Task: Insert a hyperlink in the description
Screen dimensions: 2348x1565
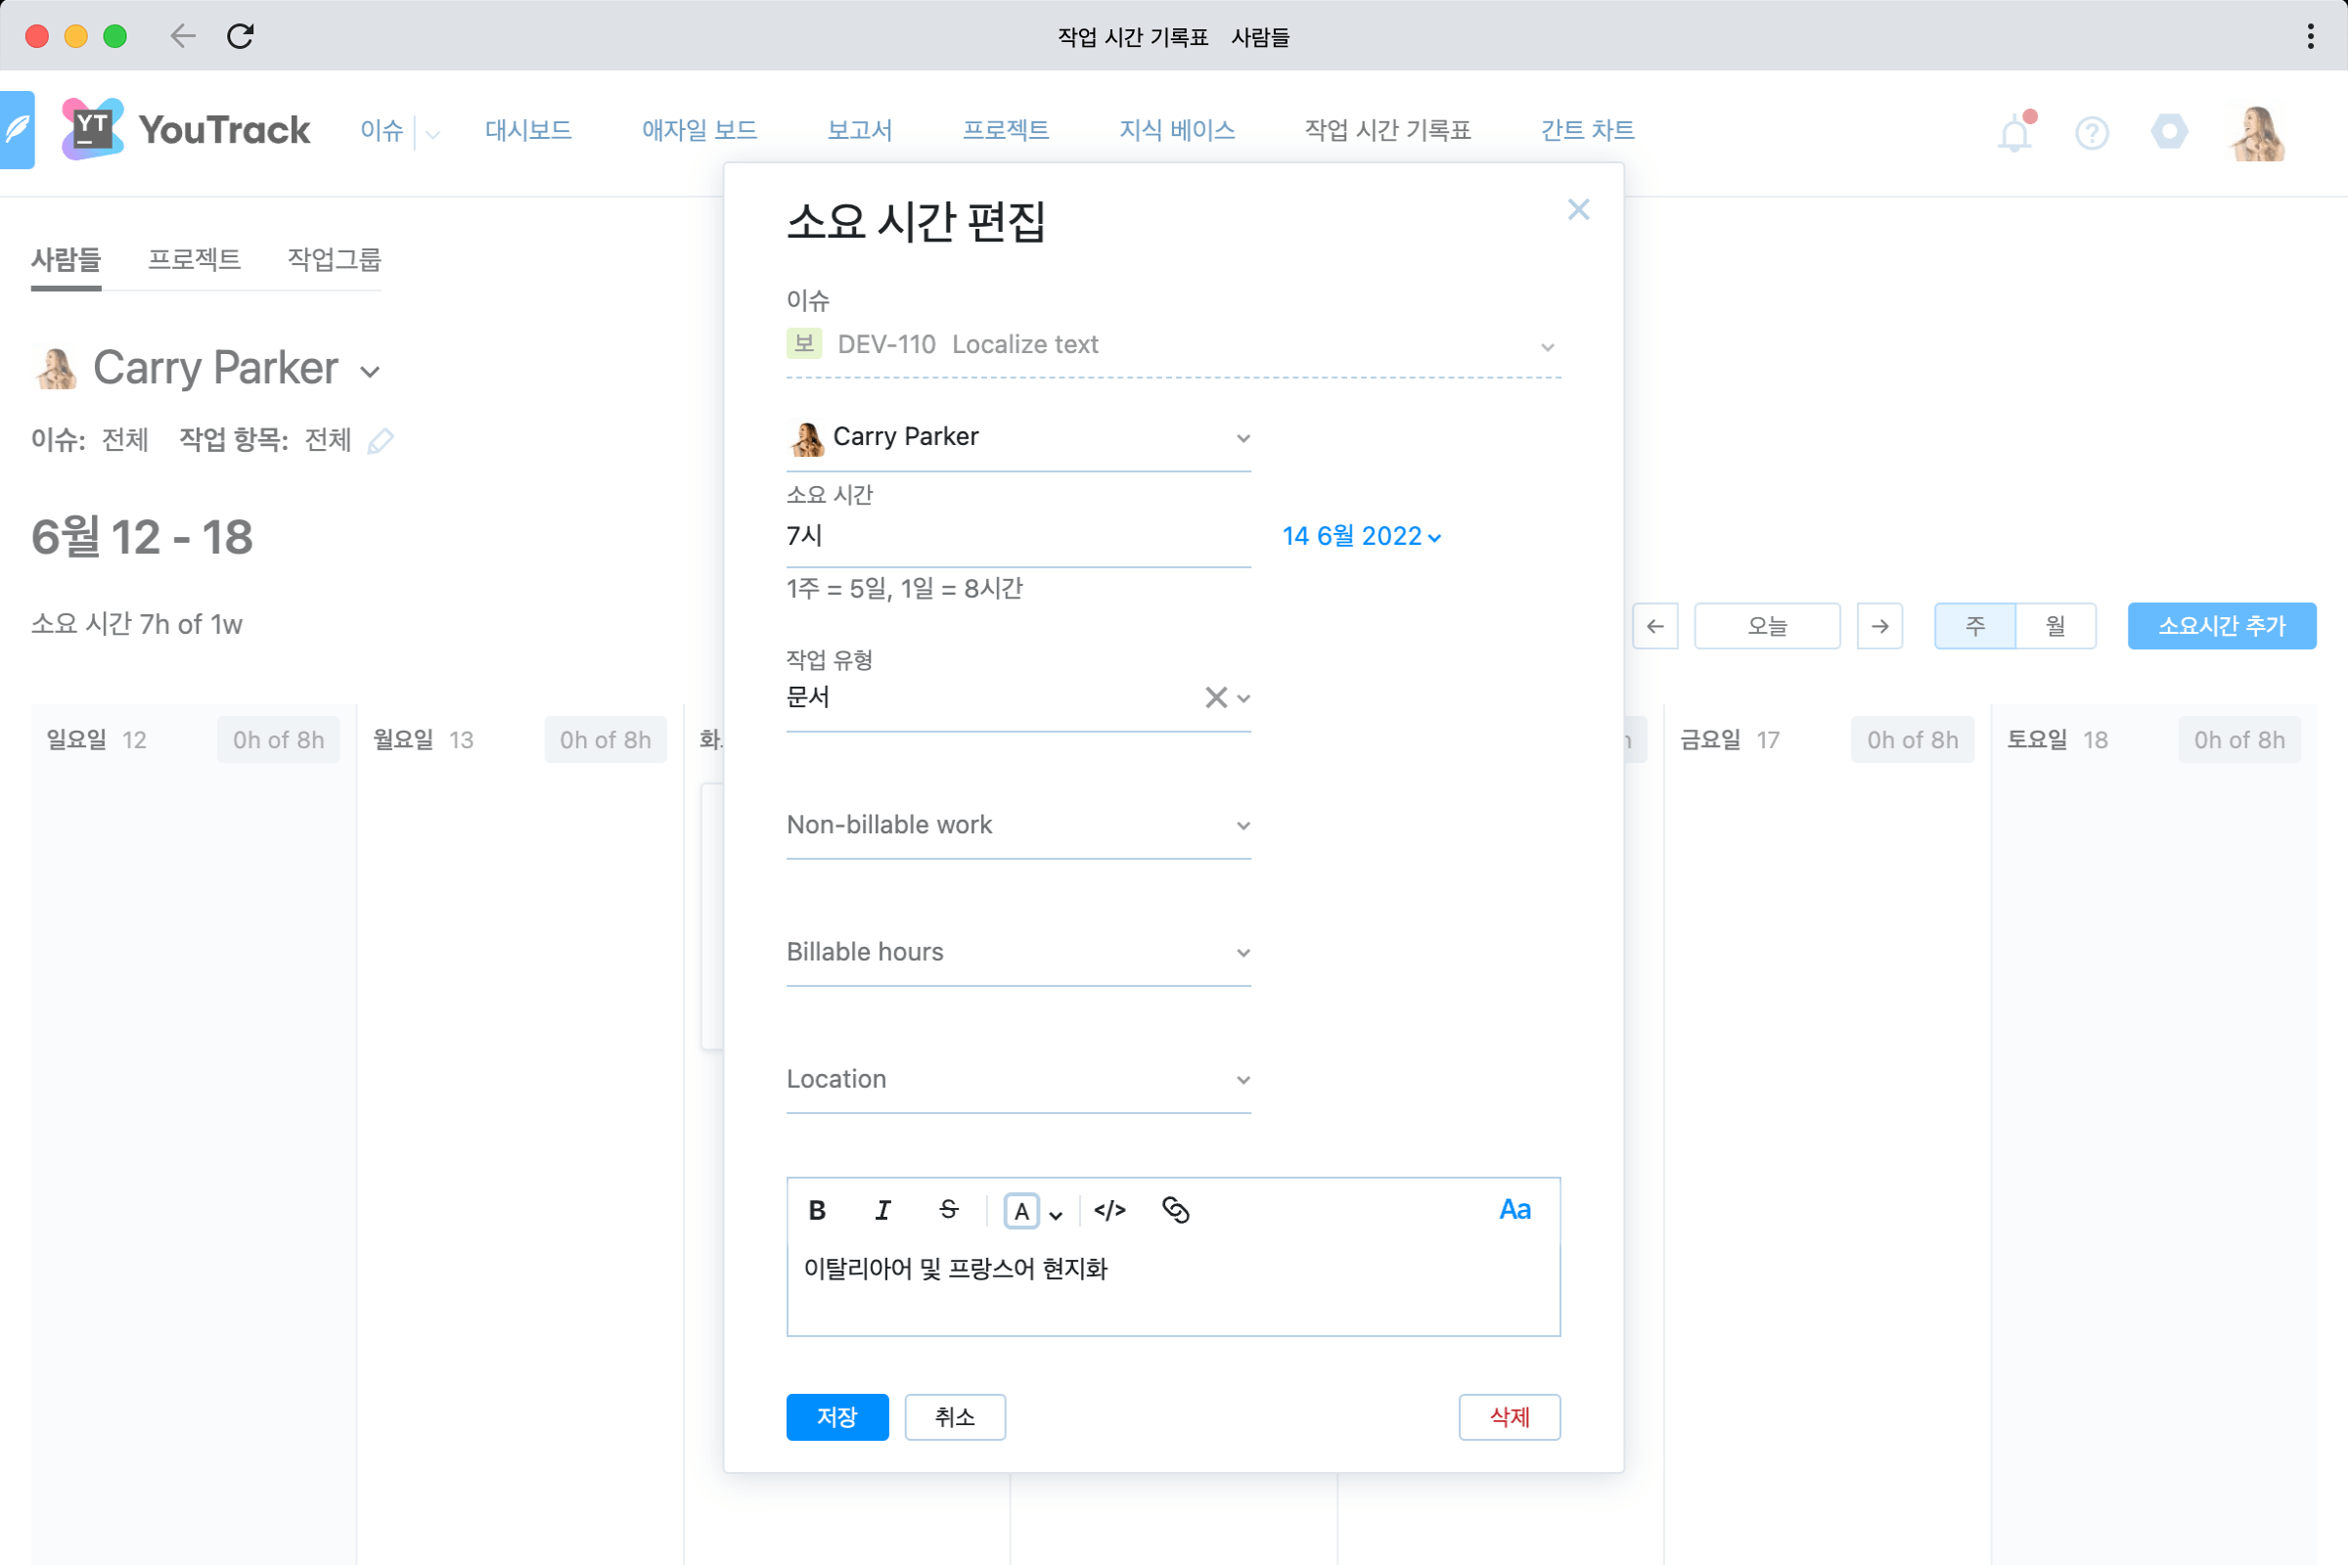Action: [x=1175, y=1210]
